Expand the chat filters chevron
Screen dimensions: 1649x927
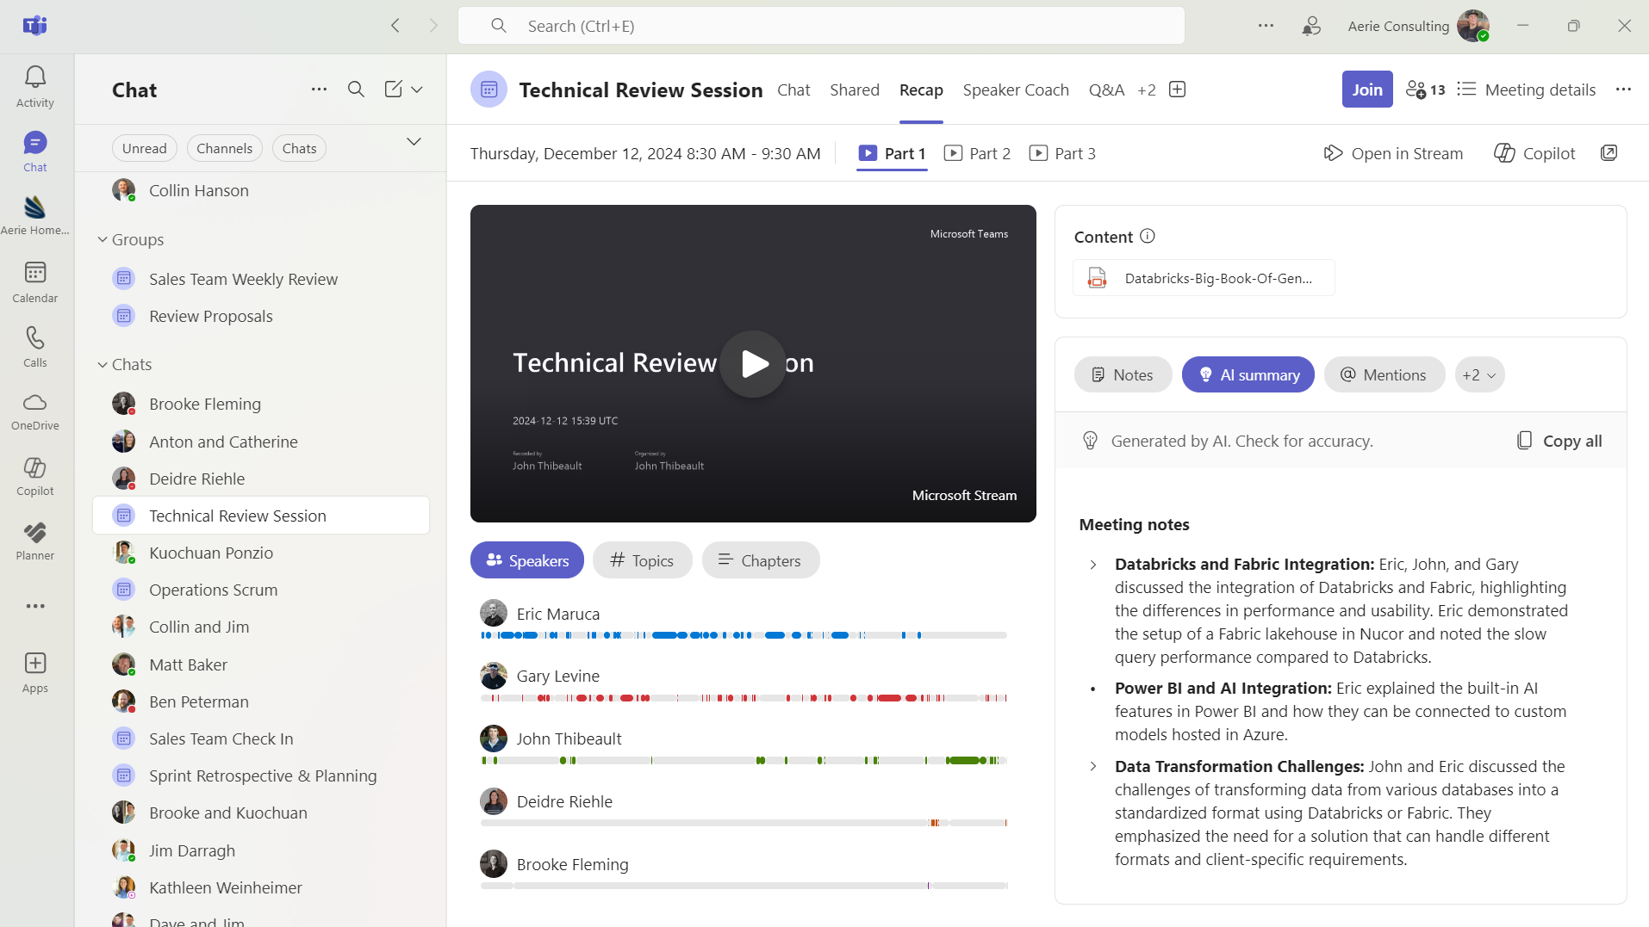414,141
